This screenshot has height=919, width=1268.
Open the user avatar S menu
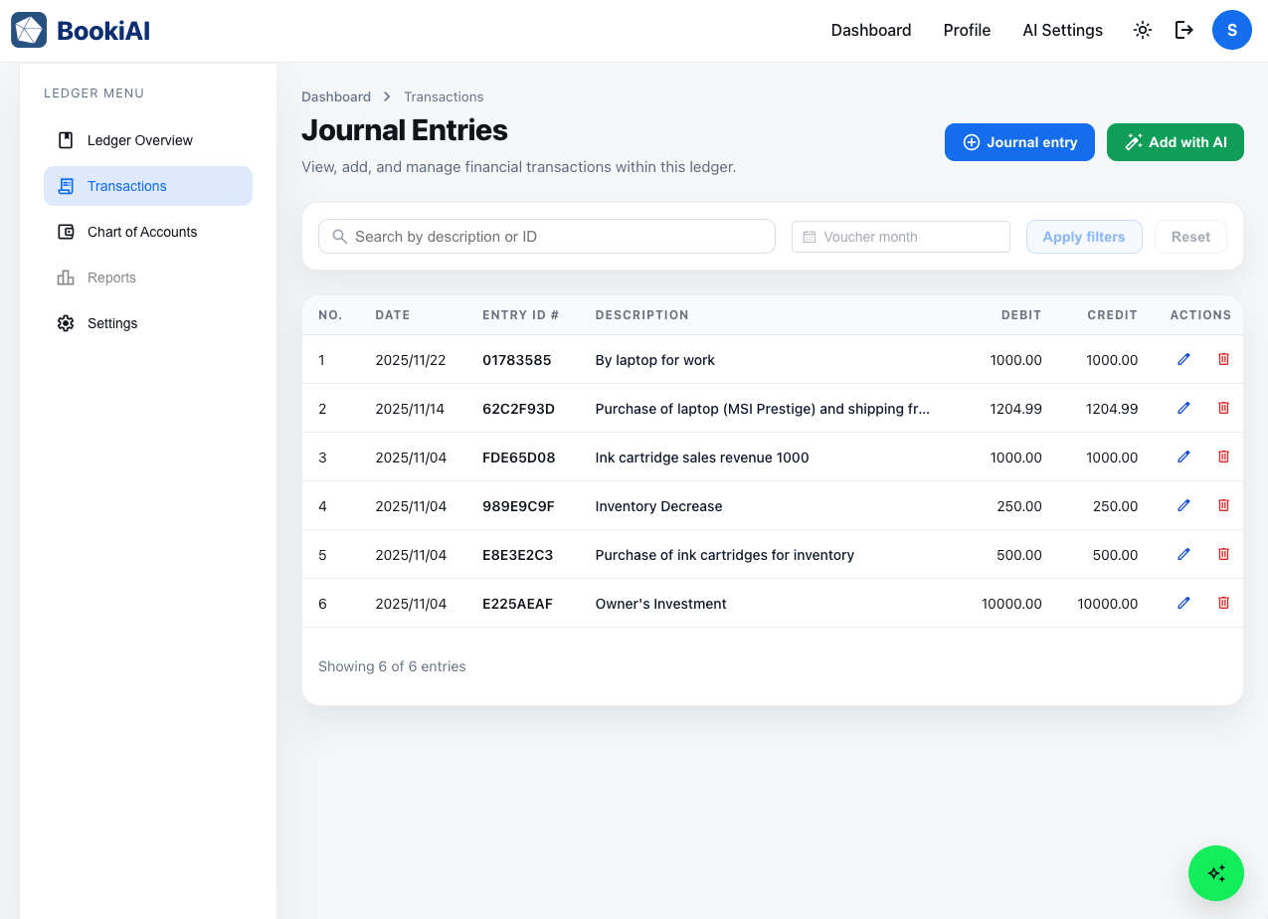pyautogui.click(x=1231, y=30)
